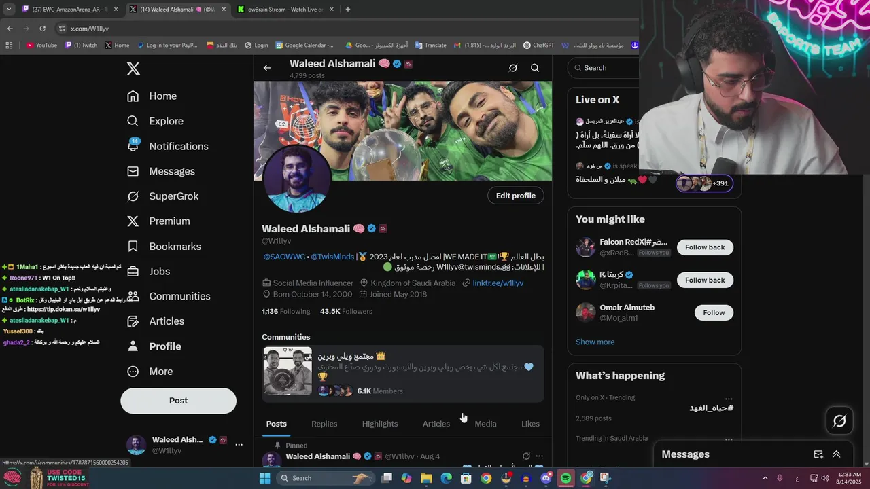Viewport: 870px width, 489px height.
Task: Click 43.5K Followers count
Action: [x=346, y=311]
